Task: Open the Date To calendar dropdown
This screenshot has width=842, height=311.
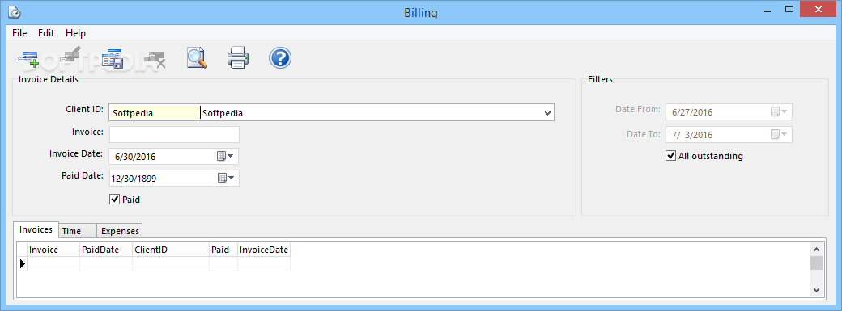Action: [x=779, y=134]
